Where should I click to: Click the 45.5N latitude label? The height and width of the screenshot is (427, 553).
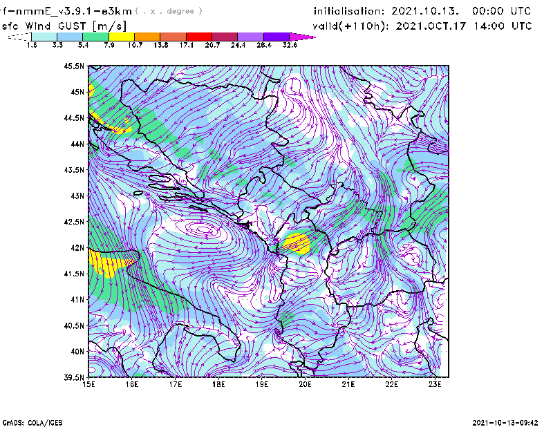(x=74, y=66)
